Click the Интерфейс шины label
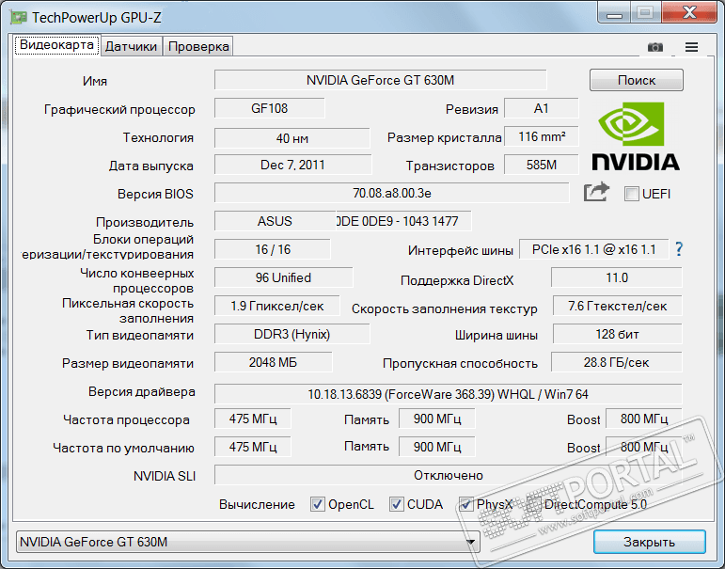725x569 pixels. coord(461,250)
